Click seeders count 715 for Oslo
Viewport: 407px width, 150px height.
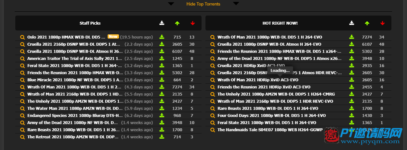point(177,37)
